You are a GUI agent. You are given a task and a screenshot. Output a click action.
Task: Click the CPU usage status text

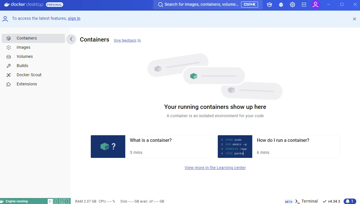(x=107, y=201)
